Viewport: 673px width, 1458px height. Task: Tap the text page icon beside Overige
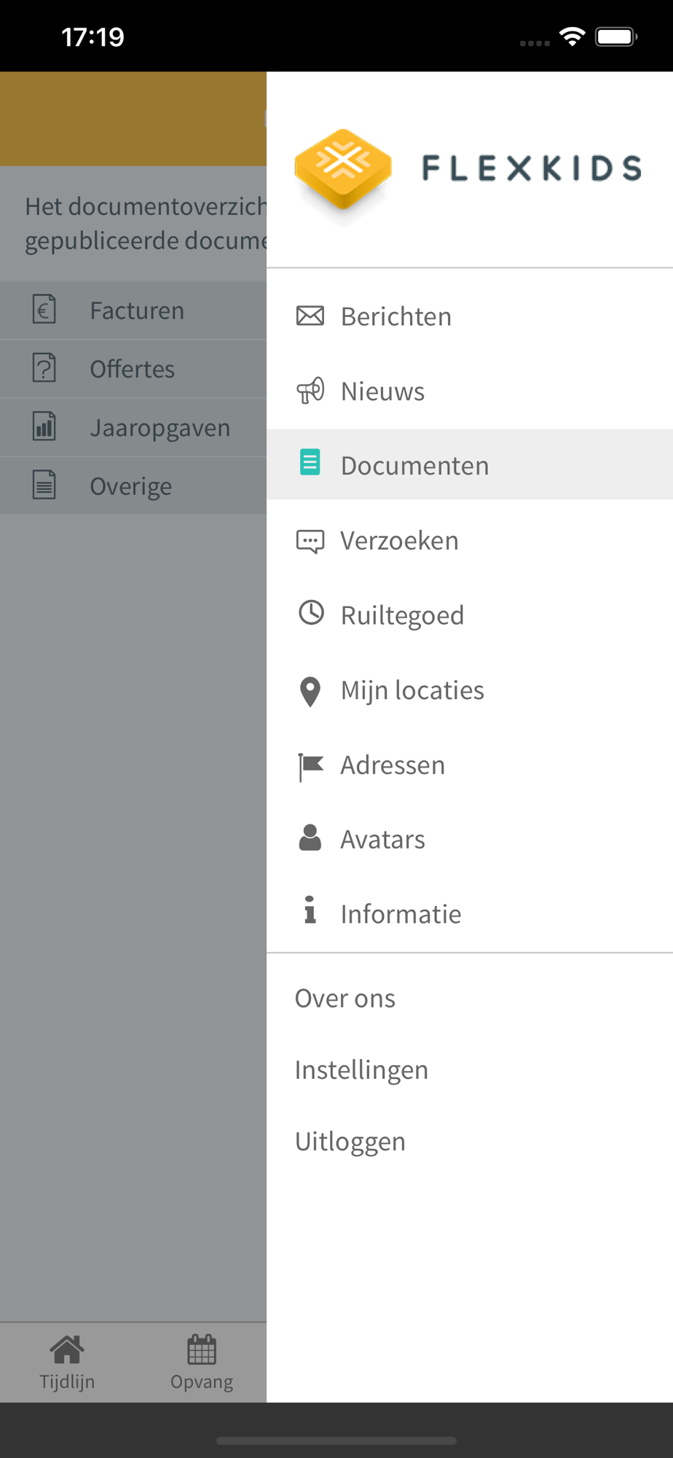tap(44, 485)
